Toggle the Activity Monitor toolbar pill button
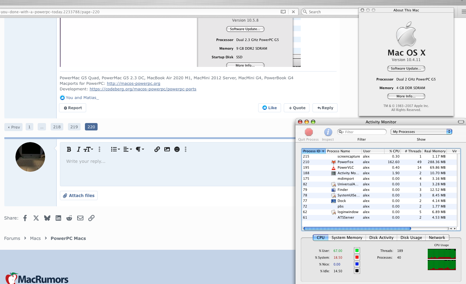Viewport: 466px width, 284px height. pos(461,122)
